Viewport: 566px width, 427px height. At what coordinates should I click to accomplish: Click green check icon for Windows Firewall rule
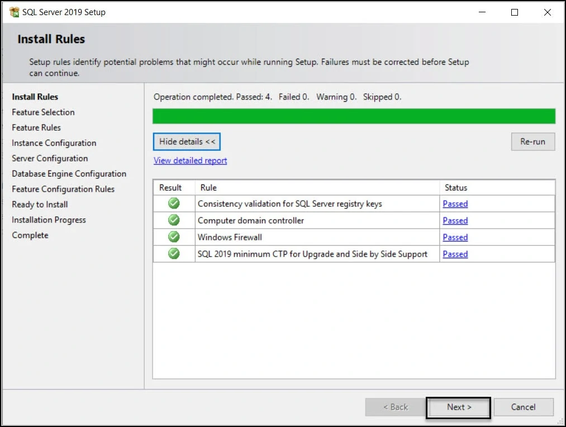174,237
